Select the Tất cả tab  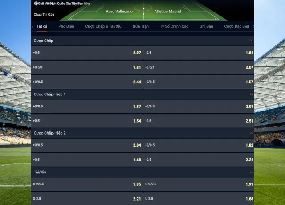coord(42,27)
